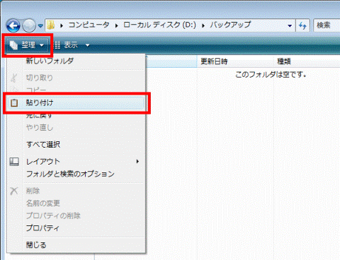Image resolution: width=340 pixels, height=260 pixels.
Task: Focus the 検索 search box
Action: (327, 25)
